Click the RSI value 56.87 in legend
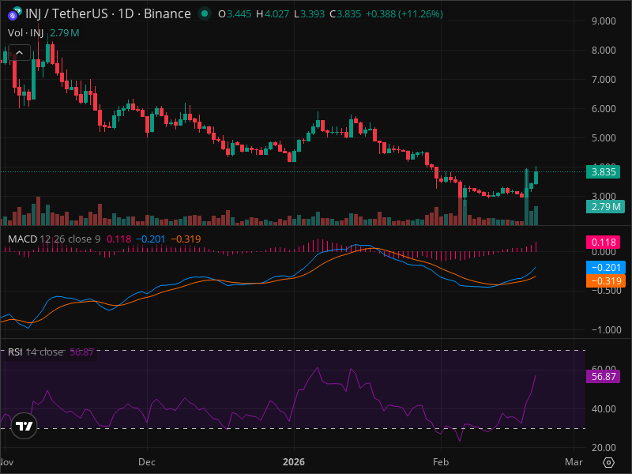The width and height of the screenshot is (632, 474). tap(82, 352)
